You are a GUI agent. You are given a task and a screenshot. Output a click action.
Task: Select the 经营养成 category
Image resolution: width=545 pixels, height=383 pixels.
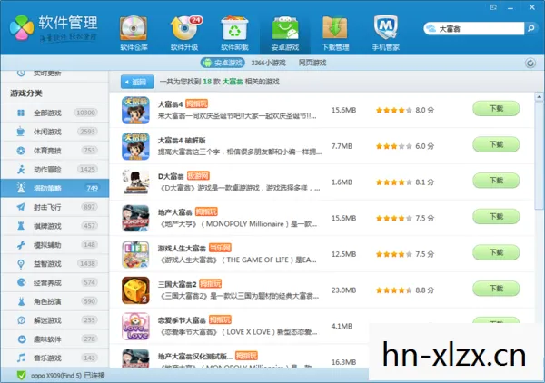(x=54, y=282)
